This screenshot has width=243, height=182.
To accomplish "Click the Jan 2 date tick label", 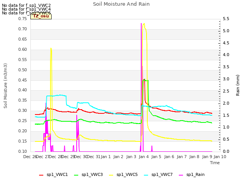I will [118, 157].
